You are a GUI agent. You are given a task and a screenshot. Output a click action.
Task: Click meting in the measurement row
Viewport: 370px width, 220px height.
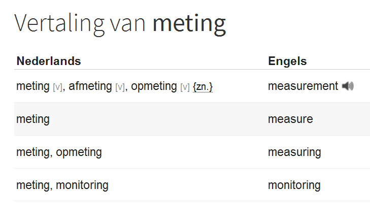pos(32,86)
